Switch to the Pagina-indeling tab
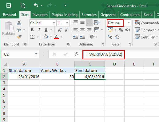Image resolution: width=159 pixels, height=122 pixels. [65, 15]
